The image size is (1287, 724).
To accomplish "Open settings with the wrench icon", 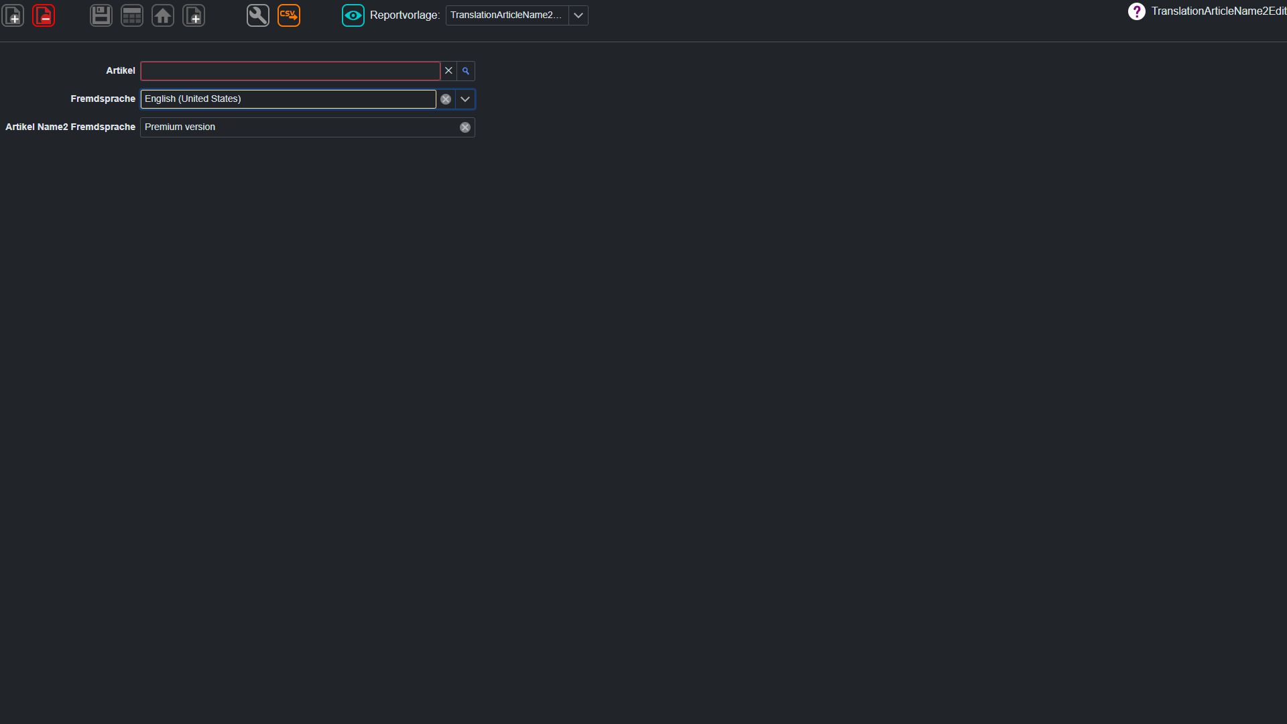I will point(258,15).
